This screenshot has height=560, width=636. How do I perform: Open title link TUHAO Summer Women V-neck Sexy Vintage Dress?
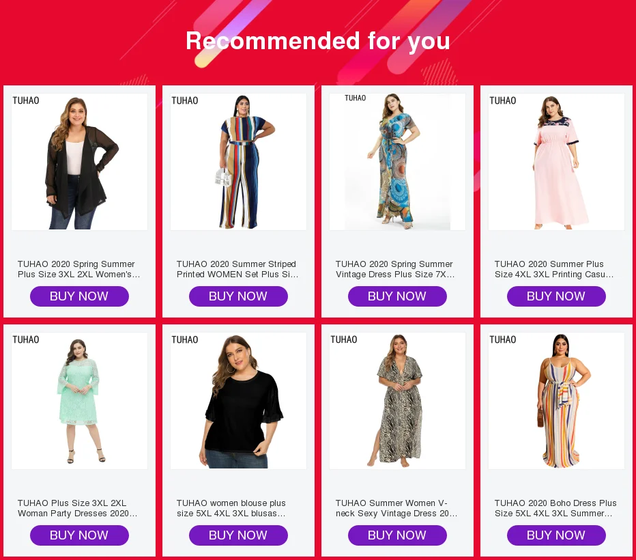point(396,508)
